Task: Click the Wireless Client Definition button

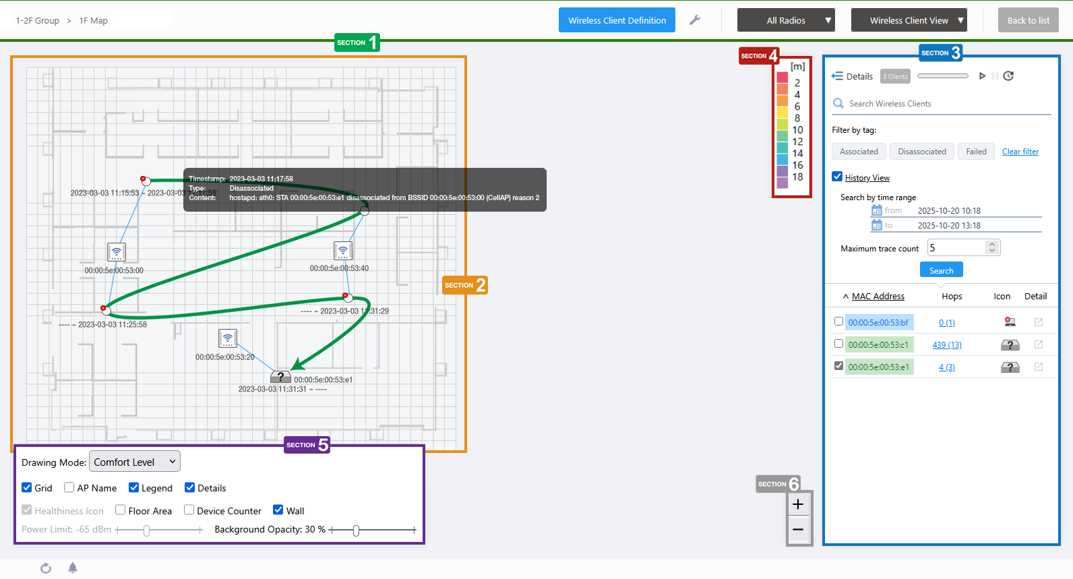Action: pyautogui.click(x=617, y=20)
